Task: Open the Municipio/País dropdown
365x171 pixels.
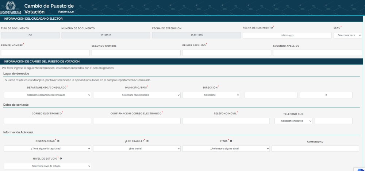Action: coord(137,95)
